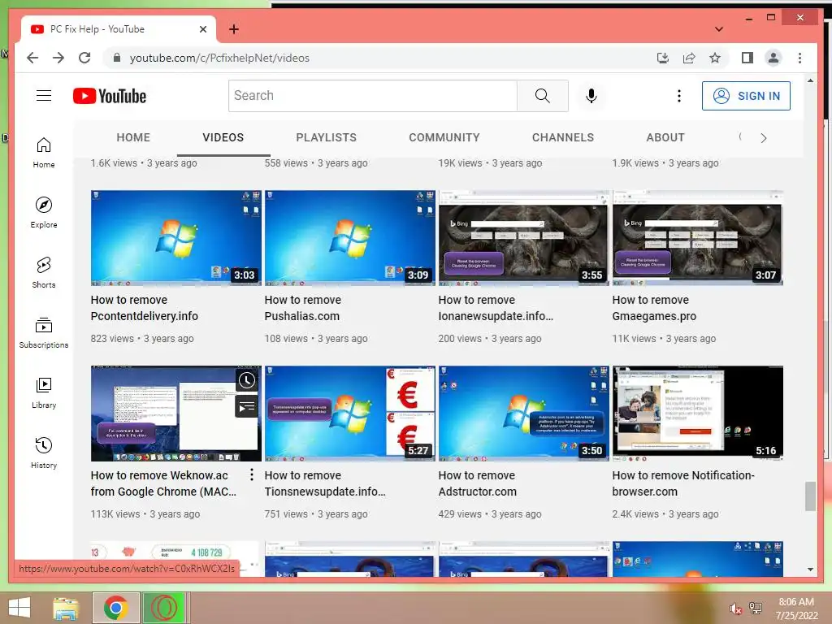This screenshot has height=624, width=832.
Task: Open How to remove Pcontentdelivery.info title
Action: click(x=145, y=308)
